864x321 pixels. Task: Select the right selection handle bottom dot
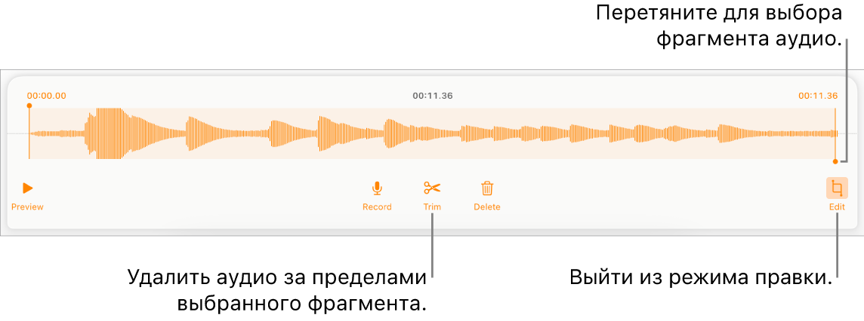835,161
